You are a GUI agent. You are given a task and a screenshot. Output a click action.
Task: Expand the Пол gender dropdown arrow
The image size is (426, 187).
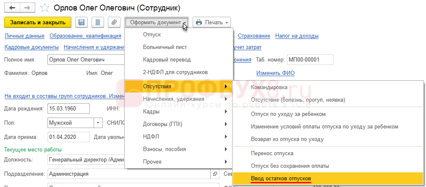[98, 123]
